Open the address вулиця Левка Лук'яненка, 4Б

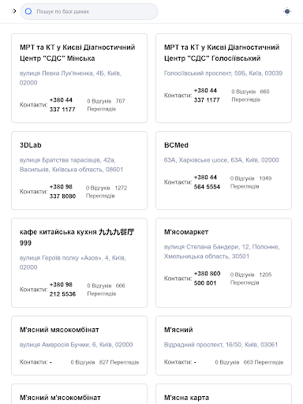(x=70, y=78)
